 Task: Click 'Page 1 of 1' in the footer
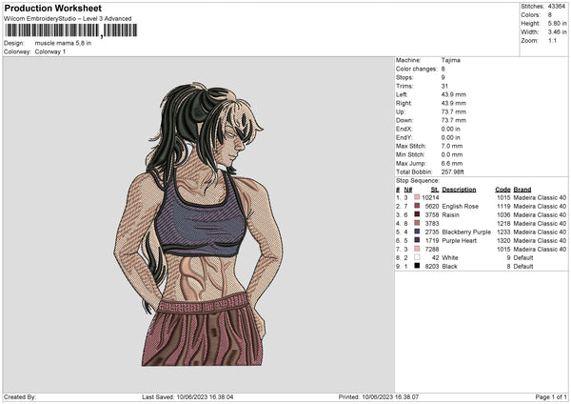551,396
